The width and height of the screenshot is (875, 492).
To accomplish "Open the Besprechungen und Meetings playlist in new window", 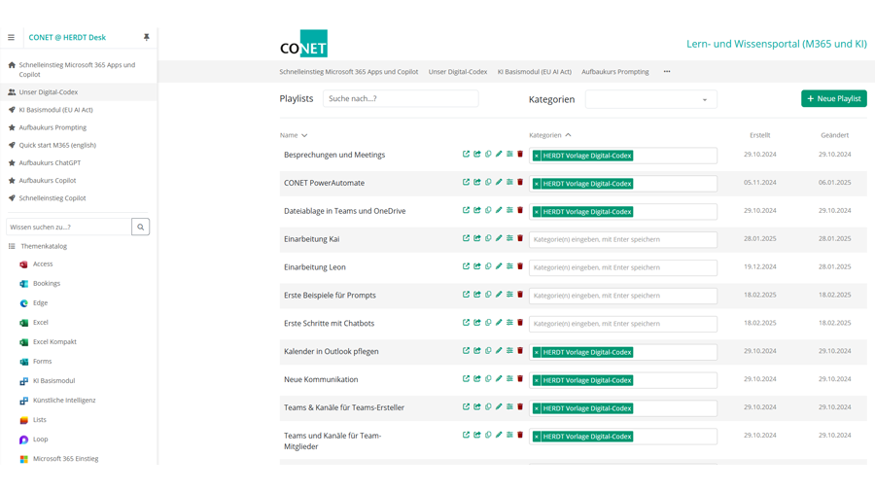I will pyautogui.click(x=466, y=154).
